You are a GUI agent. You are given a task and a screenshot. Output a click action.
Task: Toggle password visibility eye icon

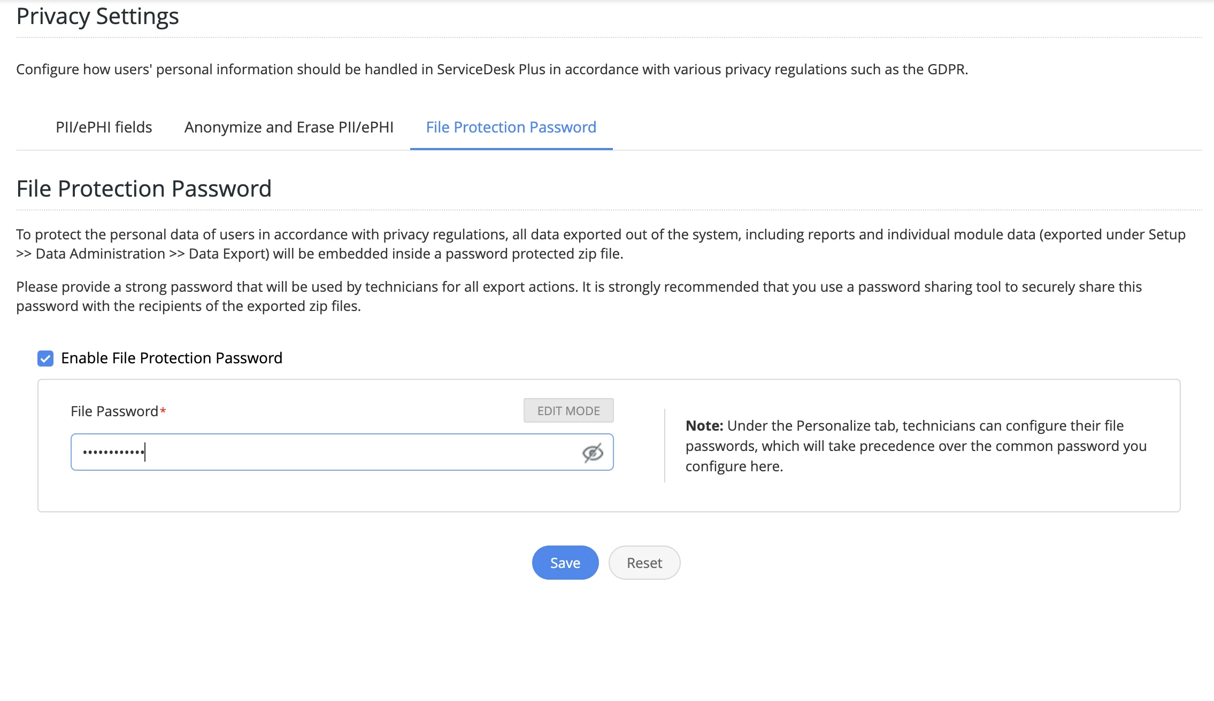point(593,453)
